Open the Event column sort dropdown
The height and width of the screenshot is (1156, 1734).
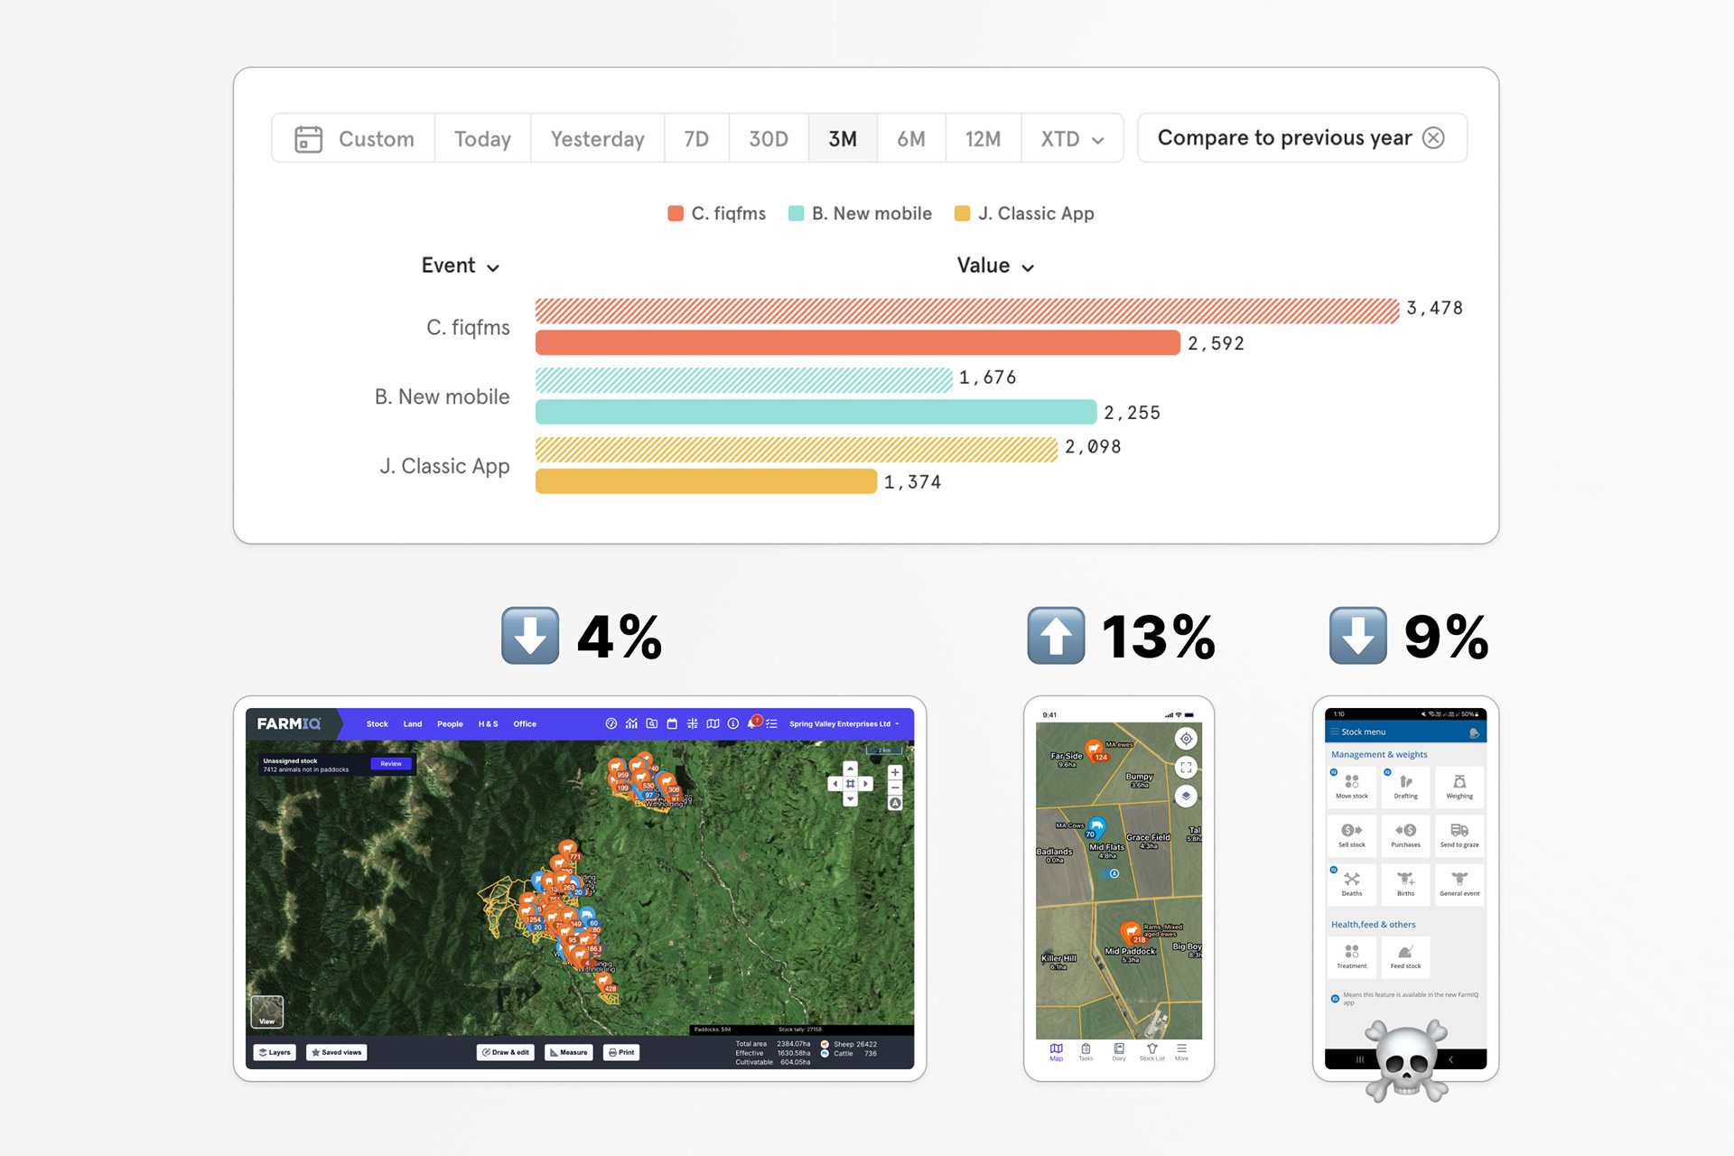point(460,266)
